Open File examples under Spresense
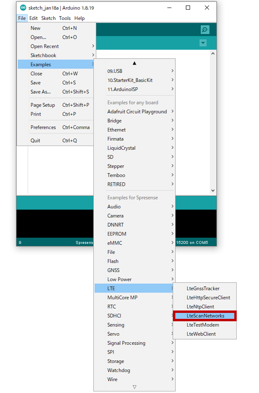Image resolution: width=259 pixels, height=393 pixels. 135,252
